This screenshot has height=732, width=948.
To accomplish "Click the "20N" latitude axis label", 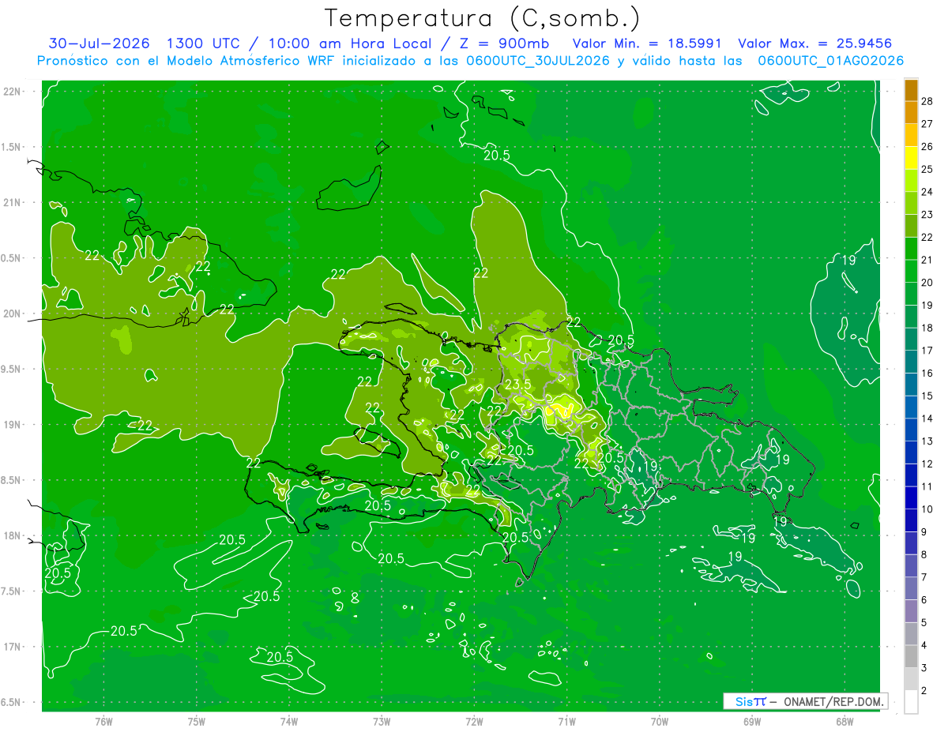I will [12, 313].
